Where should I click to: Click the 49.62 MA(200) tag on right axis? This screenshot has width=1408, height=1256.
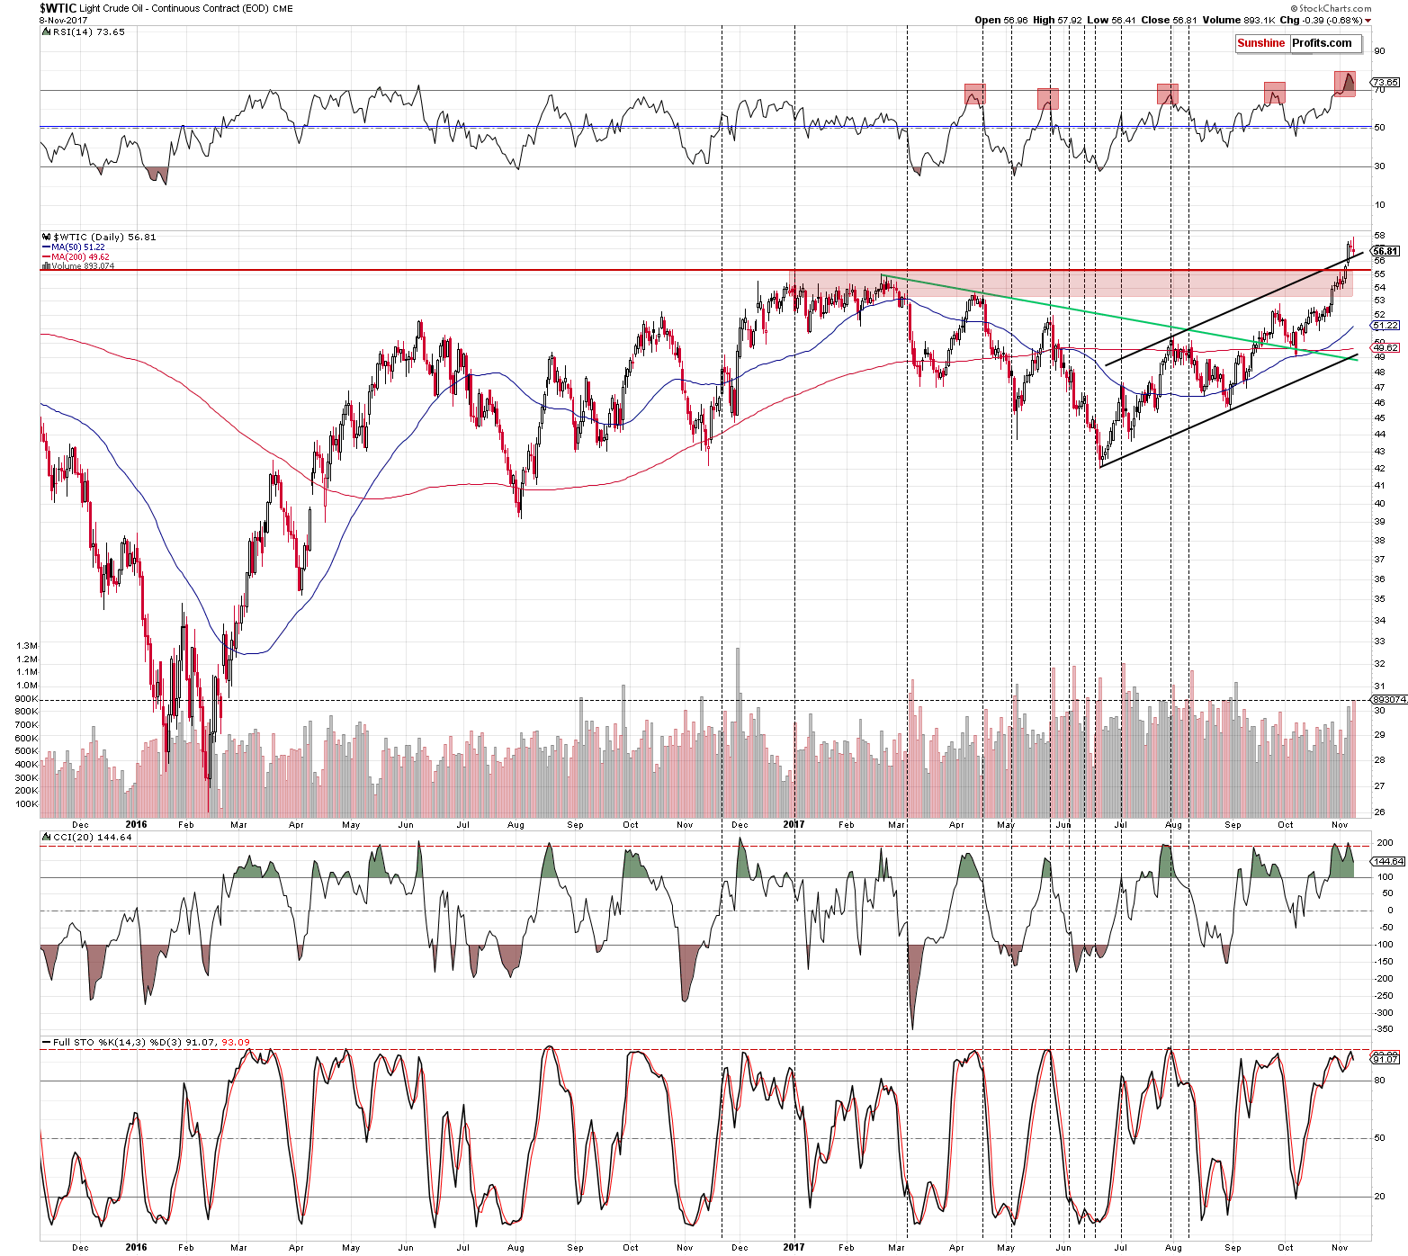pos(1386,346)
